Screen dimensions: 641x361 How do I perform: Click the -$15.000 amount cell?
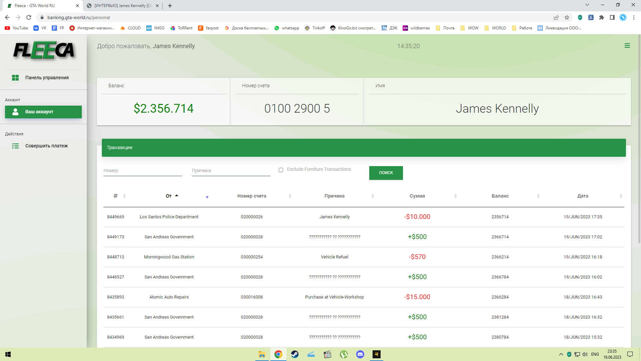point(417,297)
